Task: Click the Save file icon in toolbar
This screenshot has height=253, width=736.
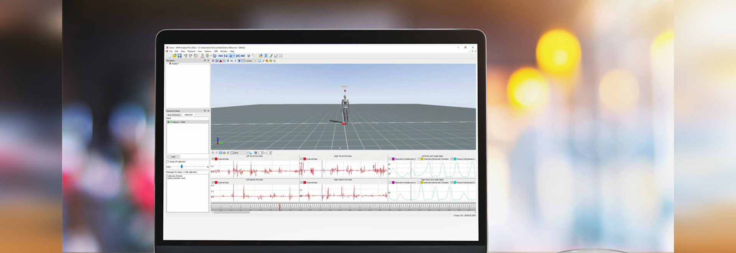Action: (179, 56)
